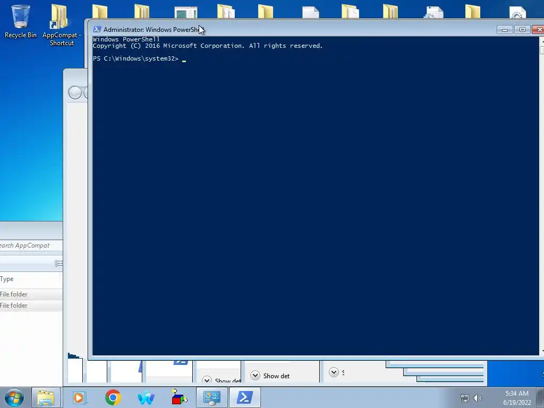Image resolution: width=544 pixels, height=408 pixels.
Task: Click the PowerShell icon in the title bar
Action: click(97, 30)
